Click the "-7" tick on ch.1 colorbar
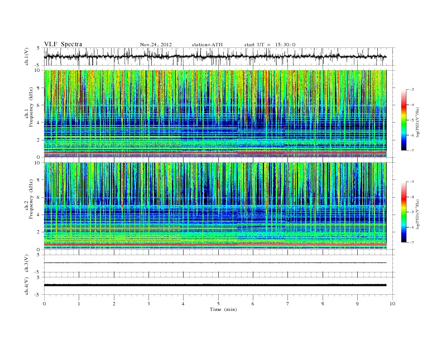This screenshot has height=341, width=442. [x=411, y=150]
